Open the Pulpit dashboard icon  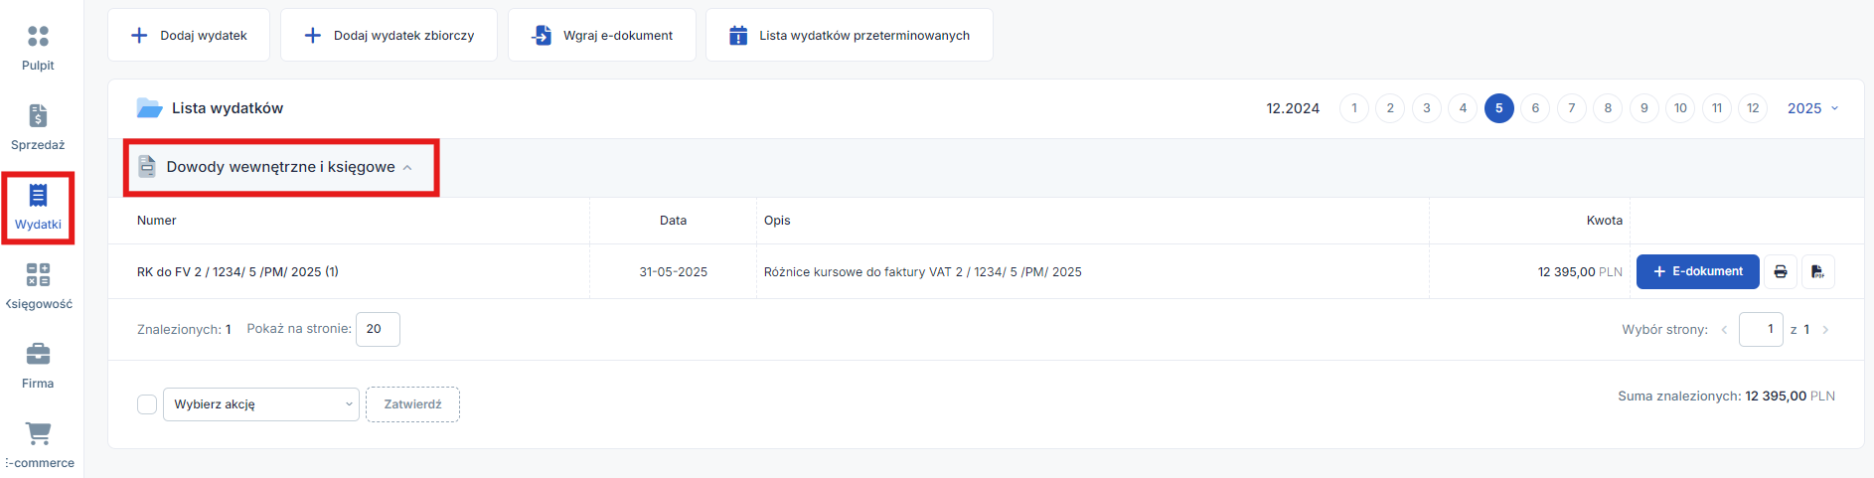tap(38, 37)
